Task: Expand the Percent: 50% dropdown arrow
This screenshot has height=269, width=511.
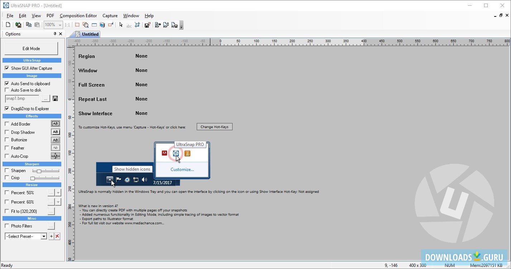Action: (x=58, y=193)
